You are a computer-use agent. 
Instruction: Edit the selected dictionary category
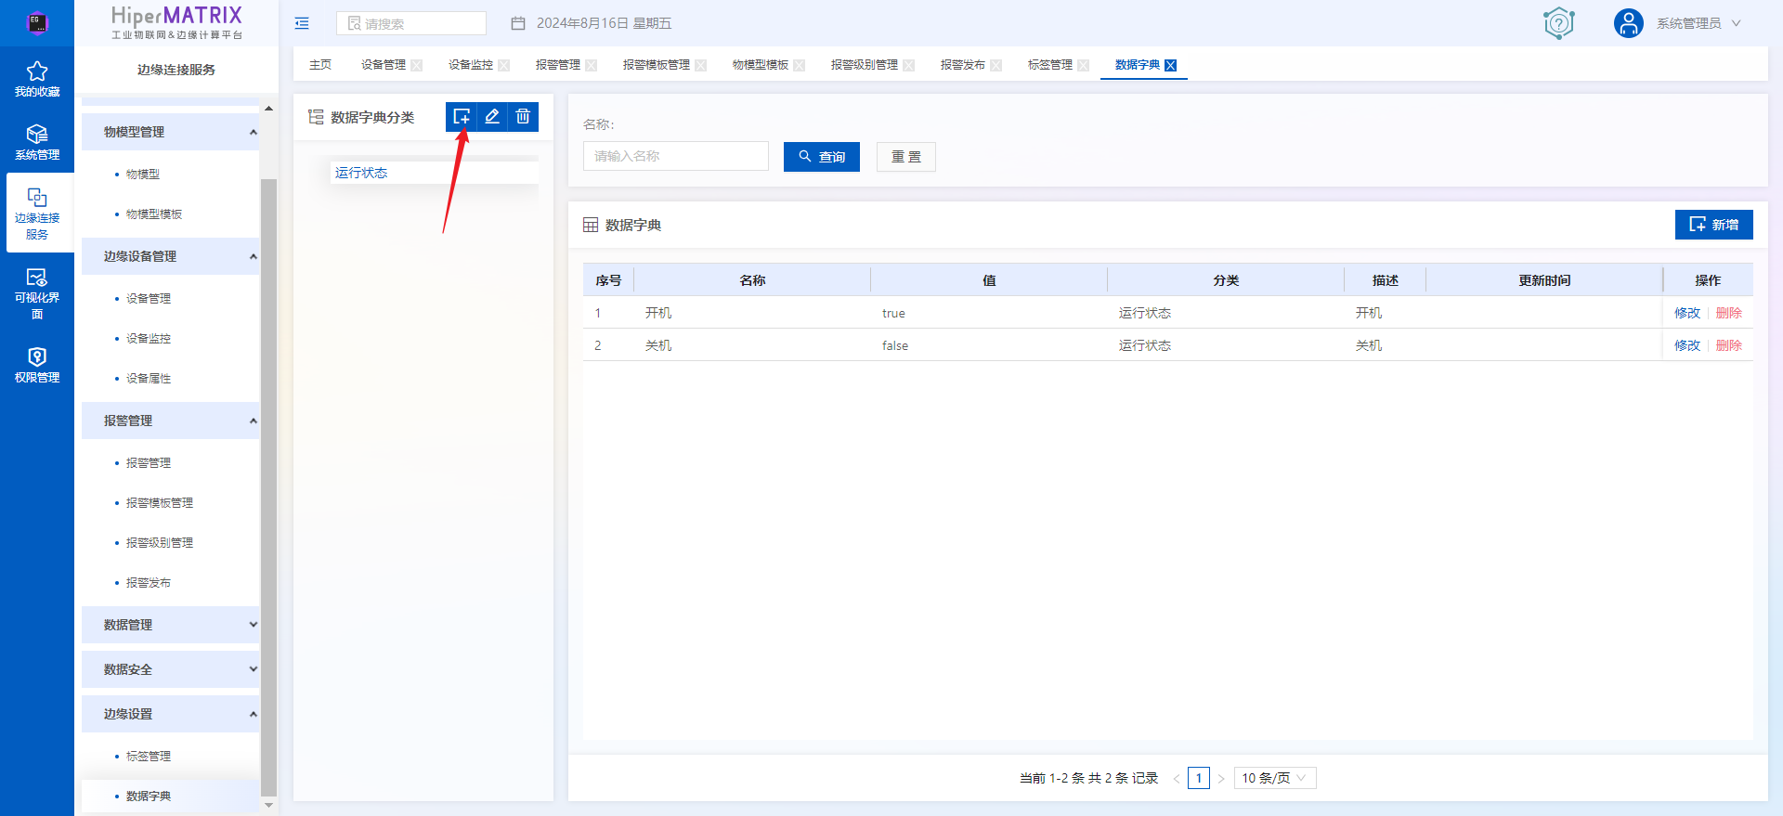pos(492,116)
